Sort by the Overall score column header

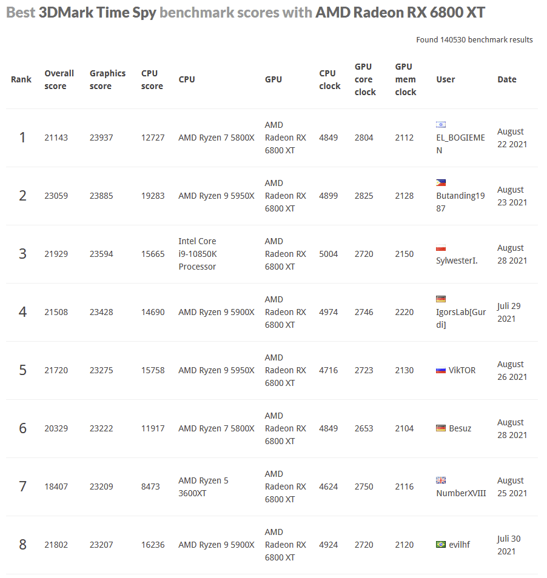[59, 79]
